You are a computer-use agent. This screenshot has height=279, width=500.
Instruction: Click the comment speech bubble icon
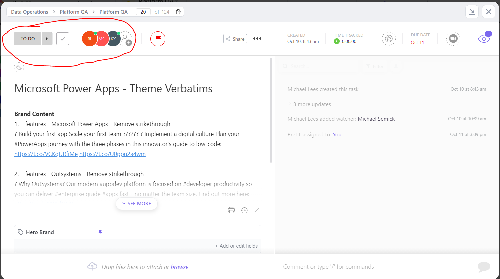tap(484, 267)
